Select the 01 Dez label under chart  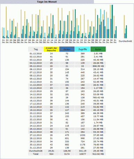coord(3,41)
